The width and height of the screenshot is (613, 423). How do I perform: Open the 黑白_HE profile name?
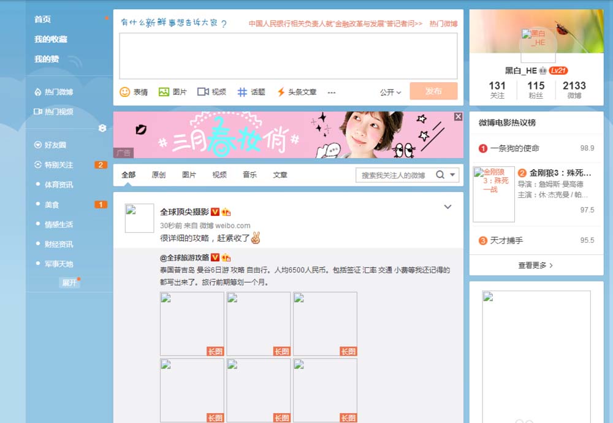tap(520, 70)
